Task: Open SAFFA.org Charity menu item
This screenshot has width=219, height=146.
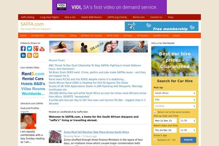Action: pos(117,17)
